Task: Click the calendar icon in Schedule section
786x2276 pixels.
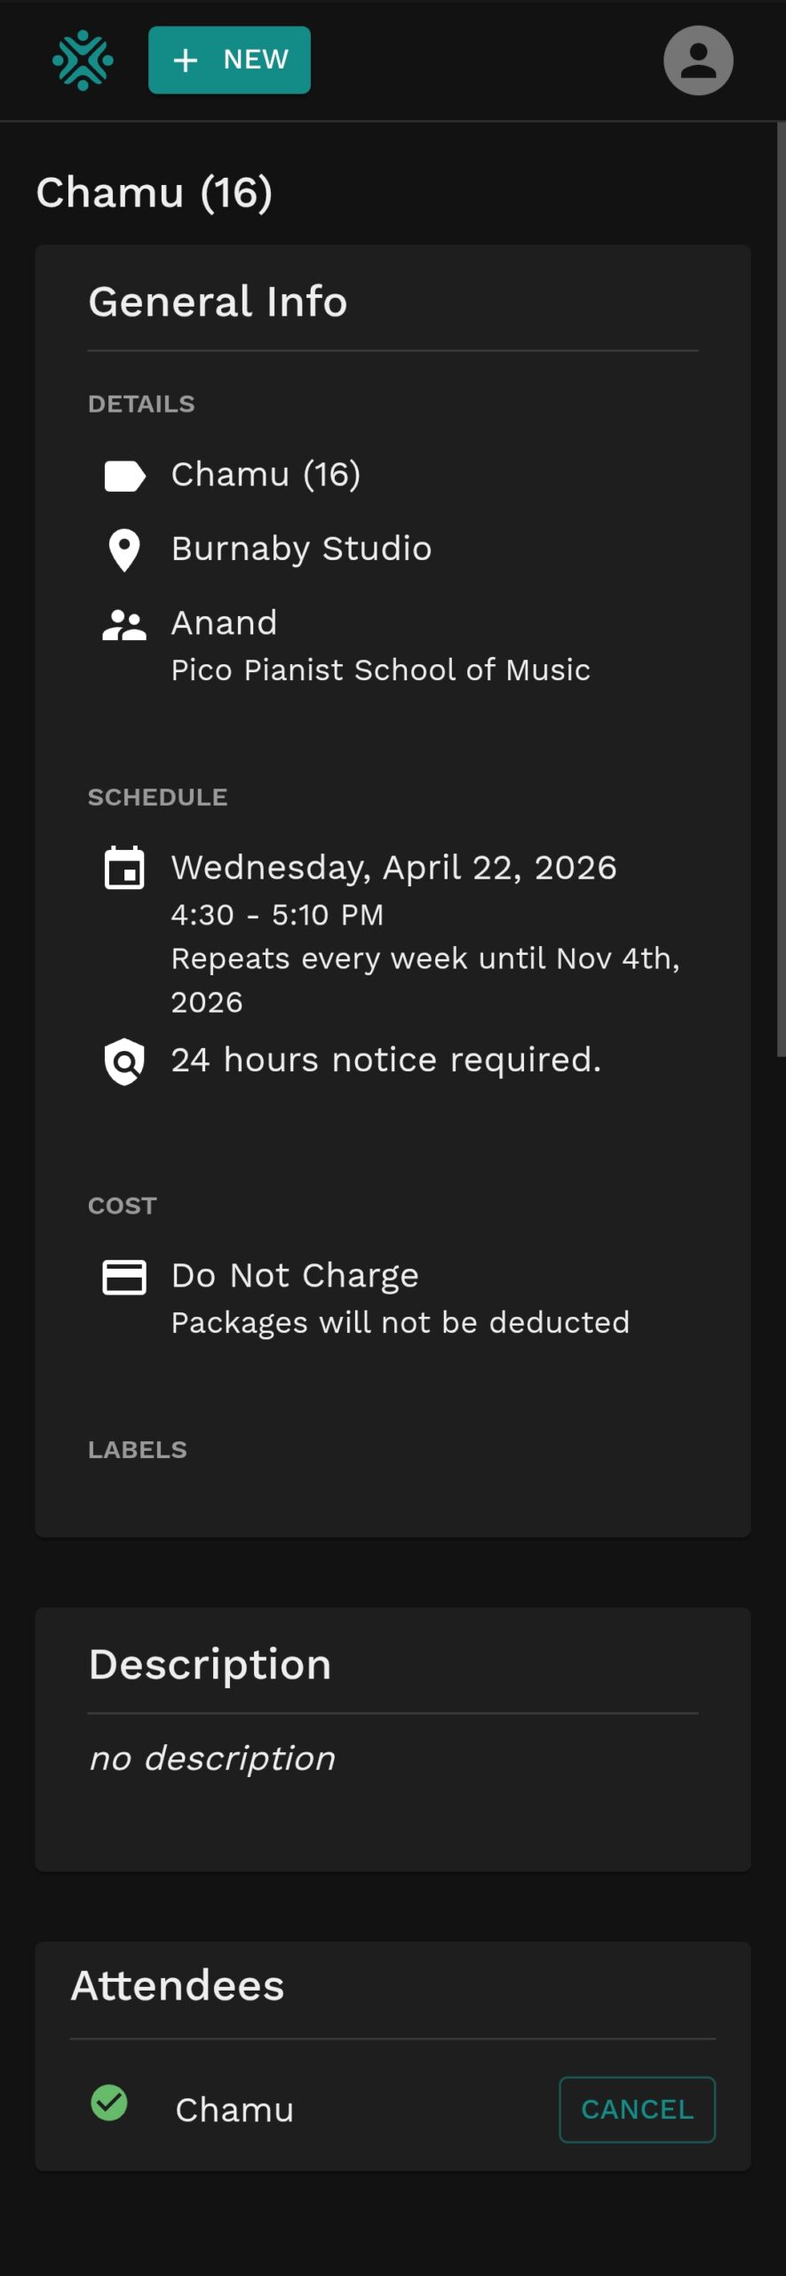Action: (124, 868)
